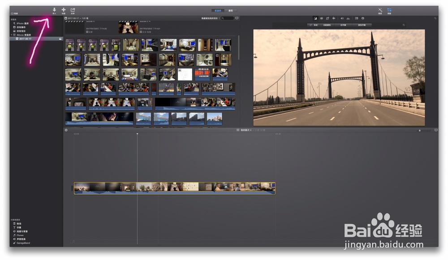
Task: Select the project thumbnail with people at a table
Action: click(128, 27)
